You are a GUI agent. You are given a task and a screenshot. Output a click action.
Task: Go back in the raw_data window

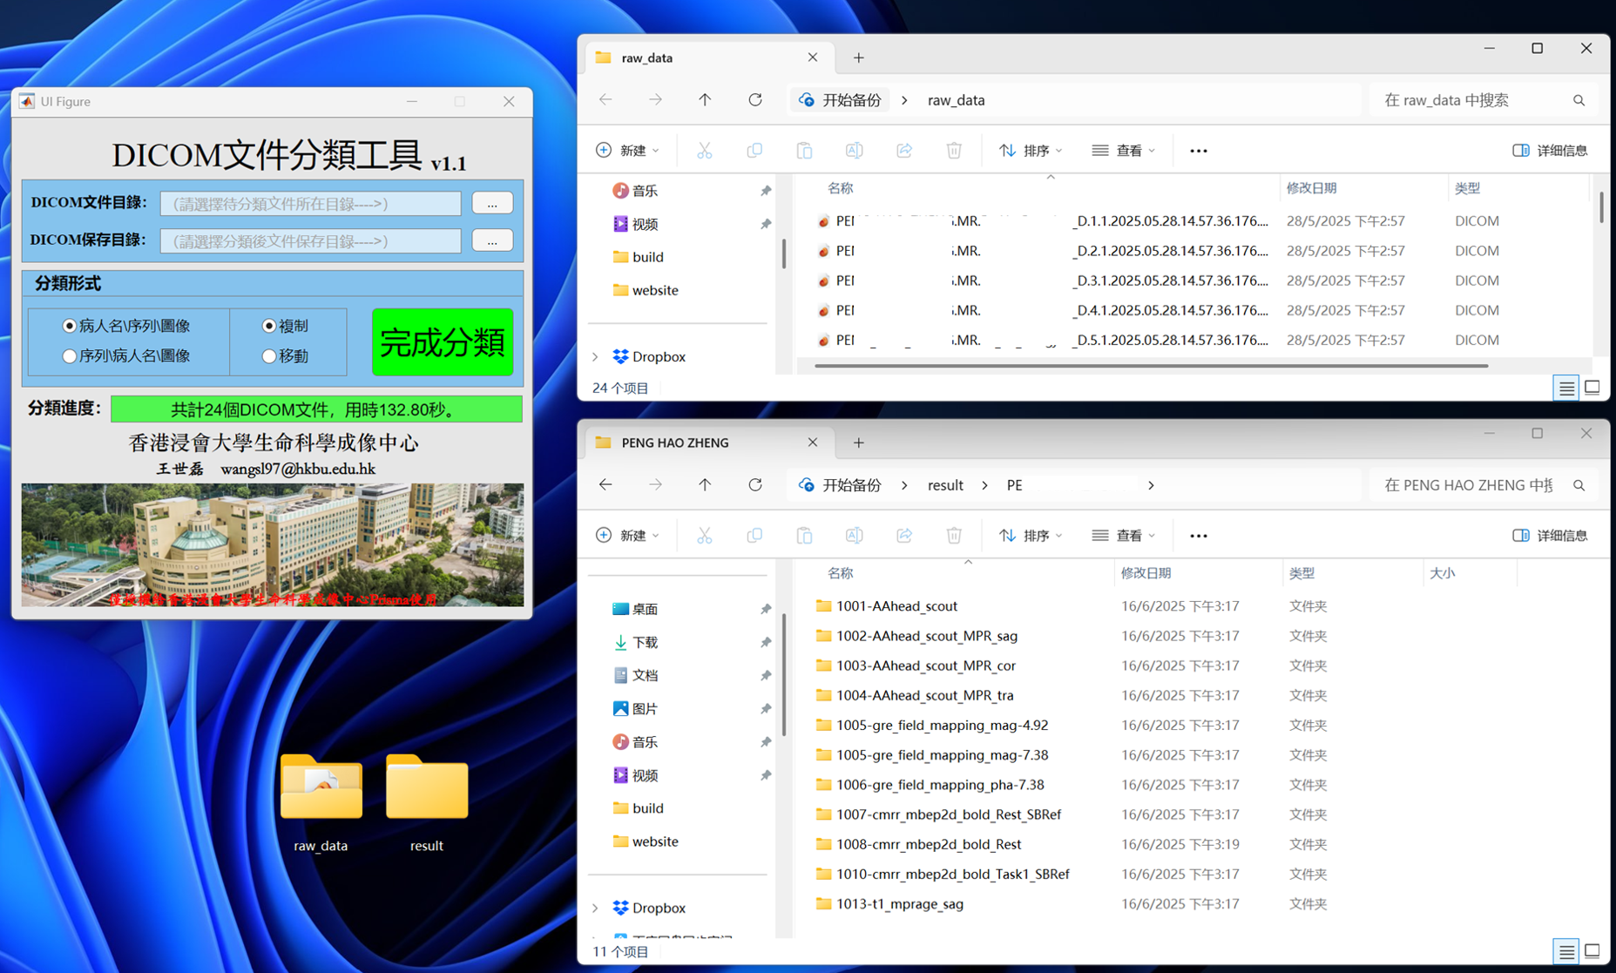(x=605, y=99)
